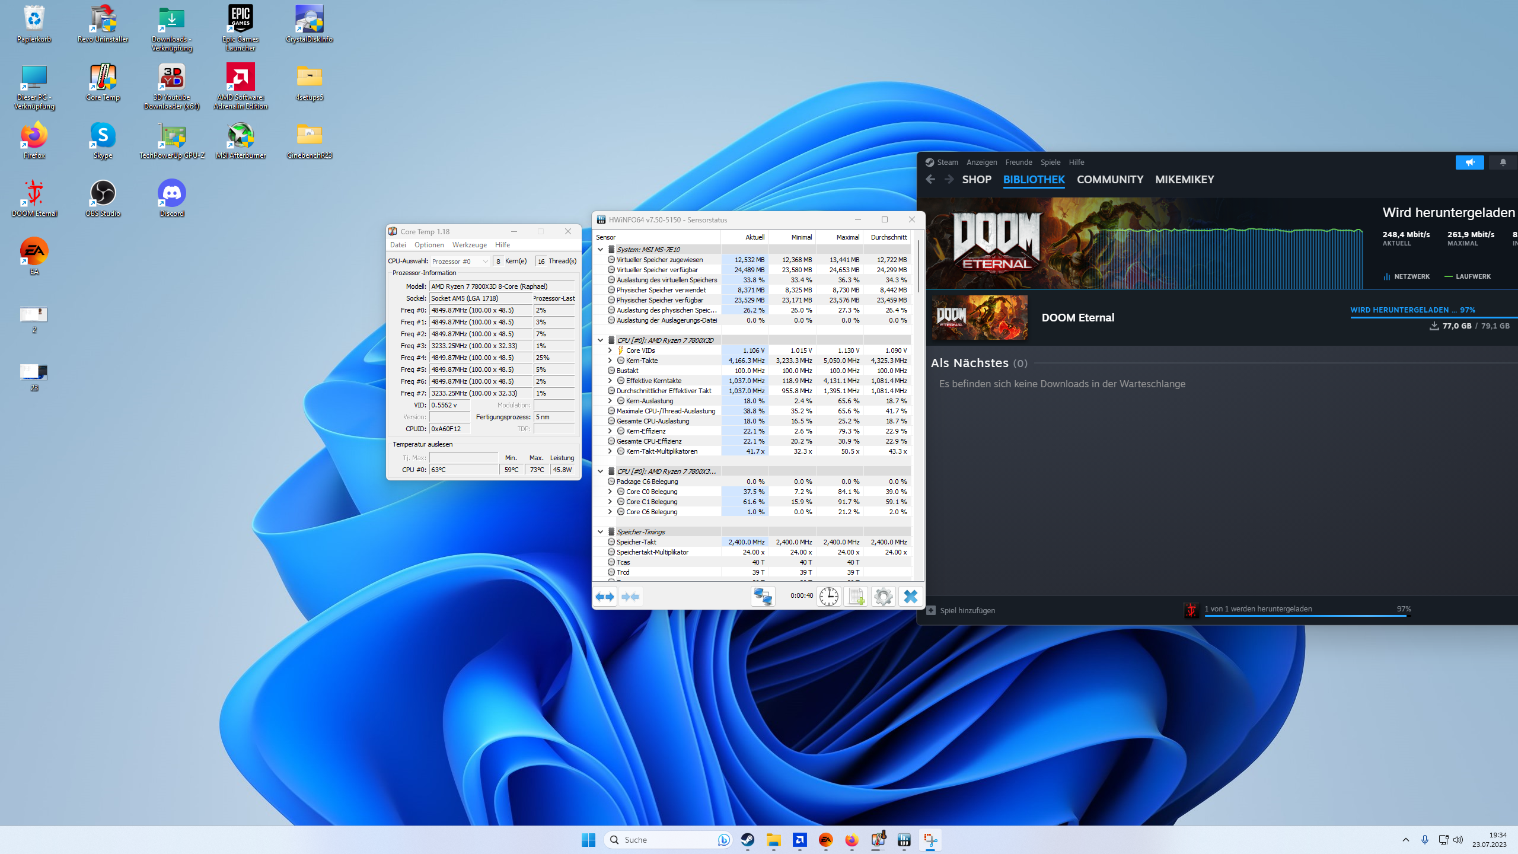
Task: Click Spiel hinzufügen in Steam
Action: coord(961,610)
